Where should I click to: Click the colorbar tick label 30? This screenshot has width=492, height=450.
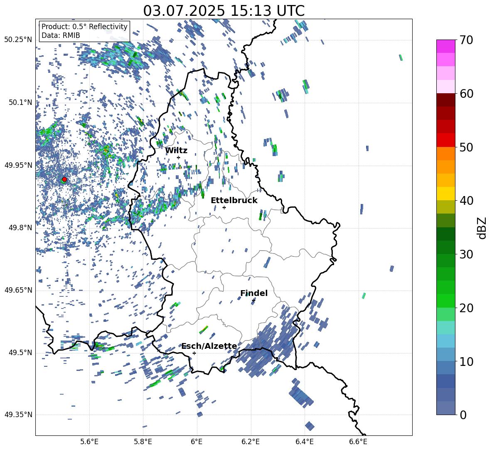click(x=466, y=254)
